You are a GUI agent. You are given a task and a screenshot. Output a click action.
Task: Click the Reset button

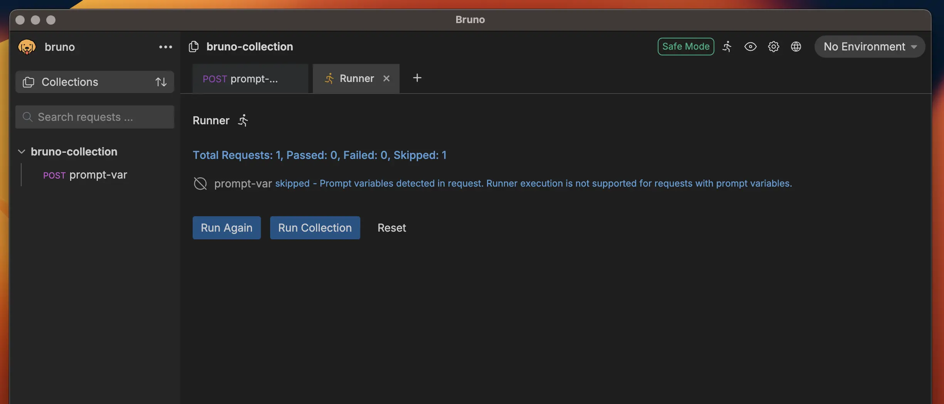391,228
